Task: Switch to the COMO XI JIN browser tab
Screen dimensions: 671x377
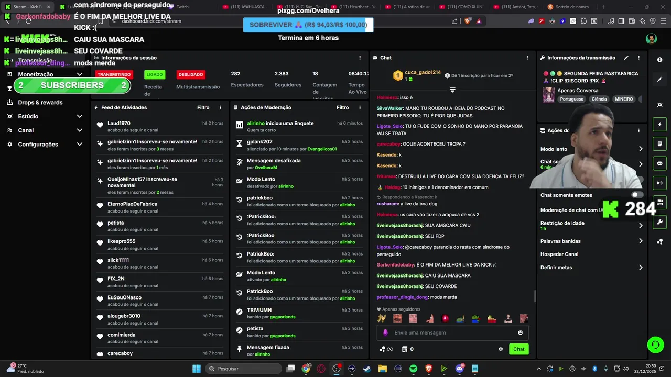Action: (461, 7)
